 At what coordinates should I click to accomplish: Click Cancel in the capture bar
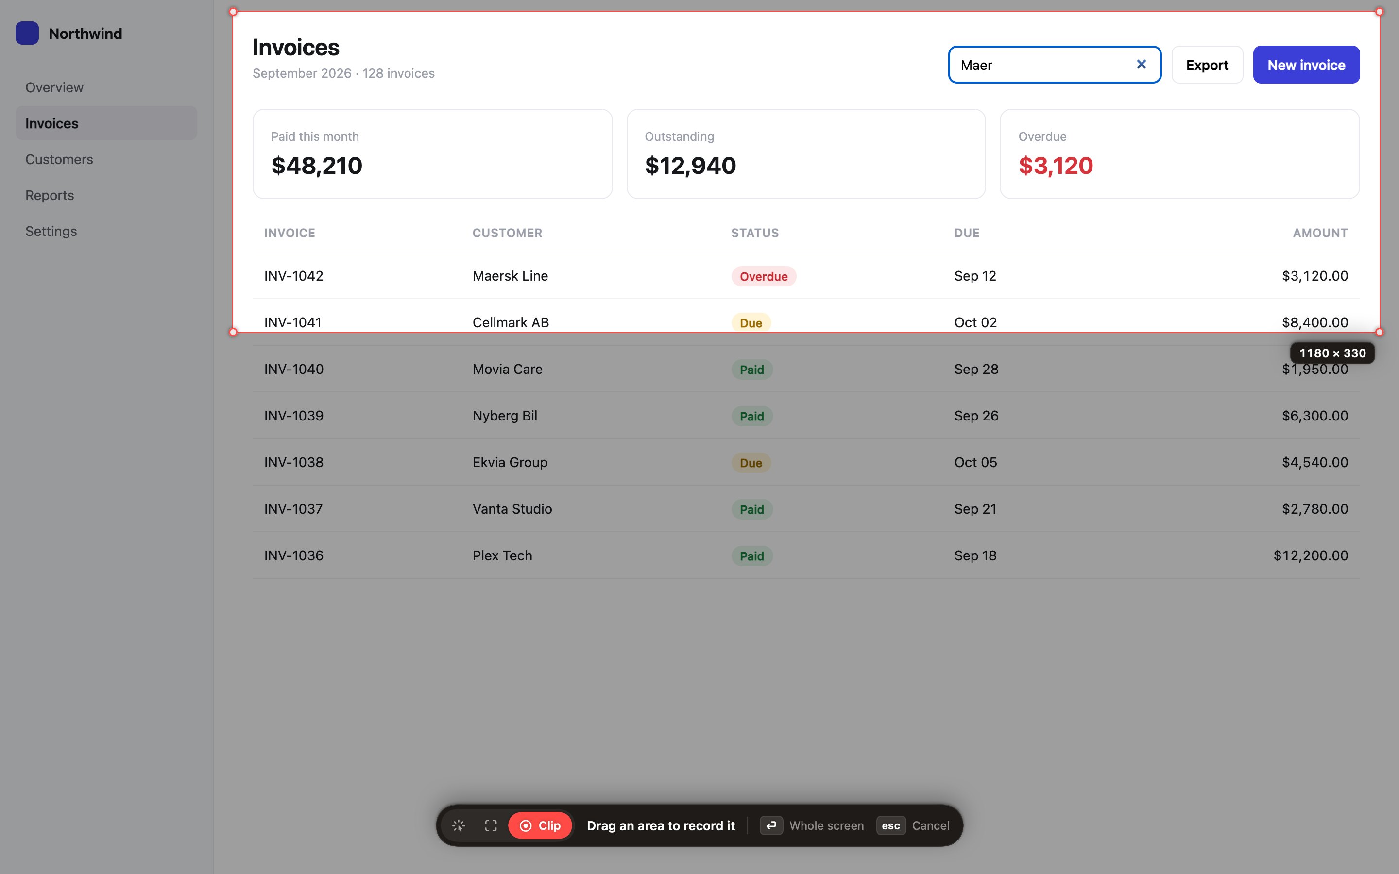coord(930,825)
